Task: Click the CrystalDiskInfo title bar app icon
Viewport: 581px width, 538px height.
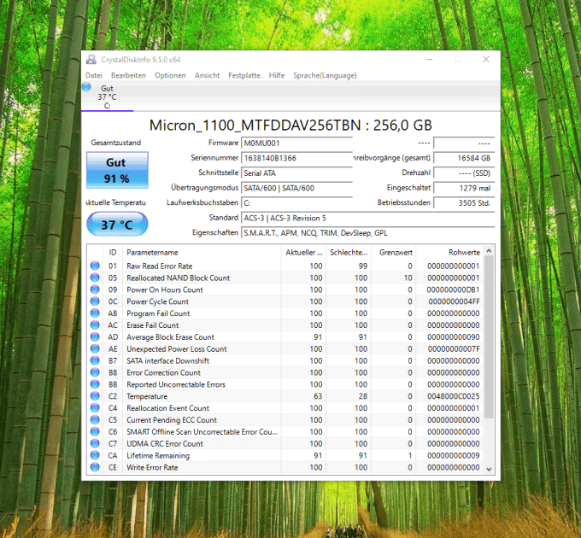Action: coord(92,59)
